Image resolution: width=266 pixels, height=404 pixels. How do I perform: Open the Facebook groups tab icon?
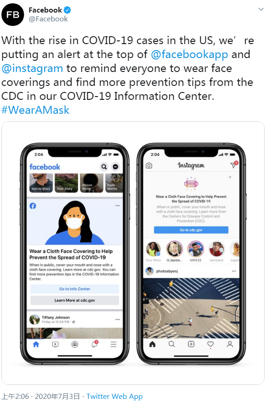coord(75,344)
